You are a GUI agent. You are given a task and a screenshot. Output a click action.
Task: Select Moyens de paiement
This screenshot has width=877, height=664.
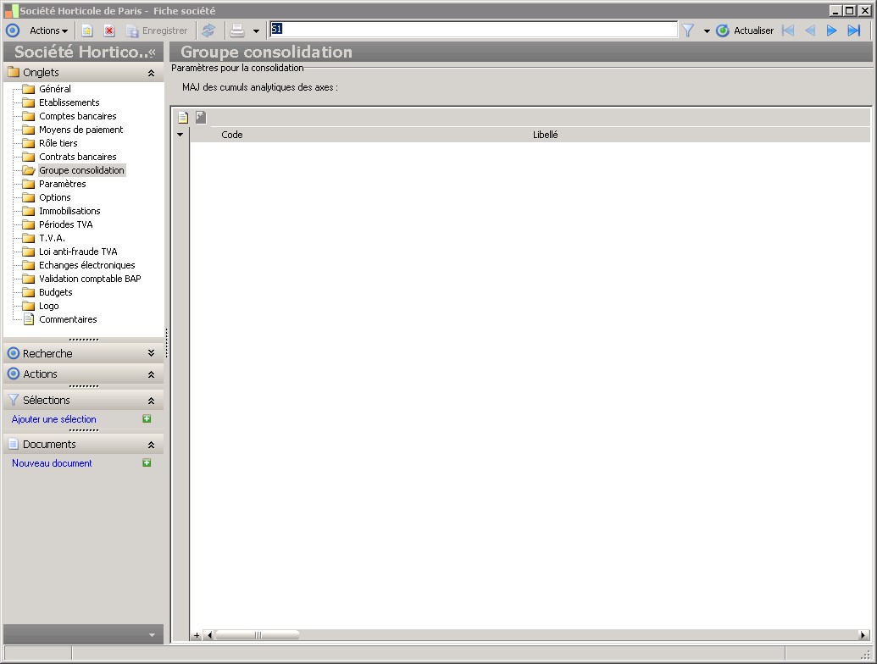point(81,130)
